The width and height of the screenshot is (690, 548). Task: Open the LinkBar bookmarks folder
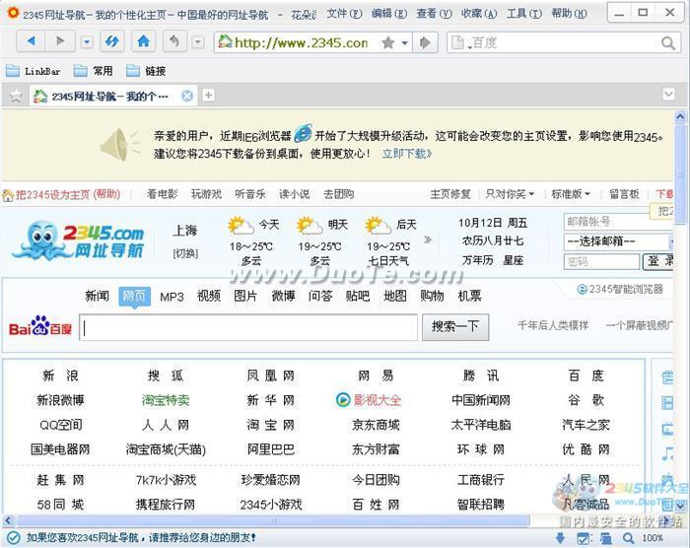coord(33,71)
